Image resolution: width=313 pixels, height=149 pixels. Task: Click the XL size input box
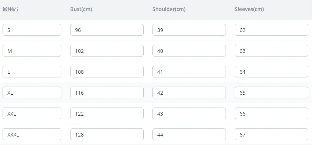pyautogui.click(x=32, y=92)
